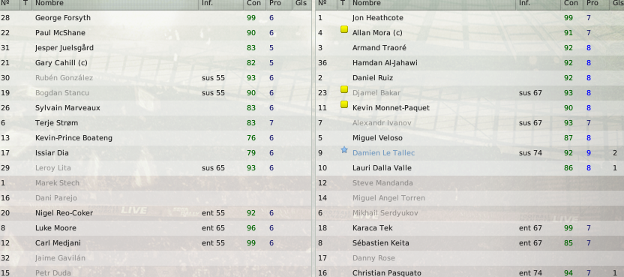Sort the right table by the Inf. column
The image size is (624, 277).
[524, 3]
